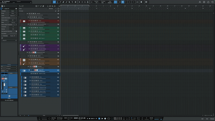Click the Help question mark icon

click(x=133, y=2)
